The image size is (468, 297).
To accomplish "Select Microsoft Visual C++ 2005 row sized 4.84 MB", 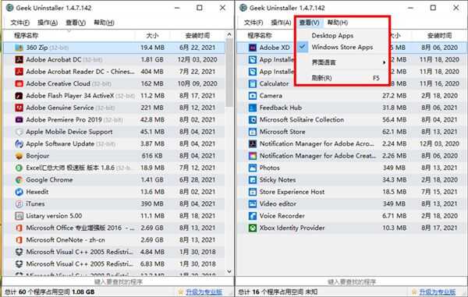I will 114,252.
